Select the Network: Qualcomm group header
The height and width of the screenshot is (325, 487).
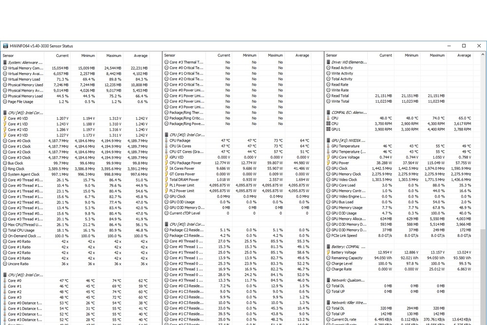click(x=349, y=280)
